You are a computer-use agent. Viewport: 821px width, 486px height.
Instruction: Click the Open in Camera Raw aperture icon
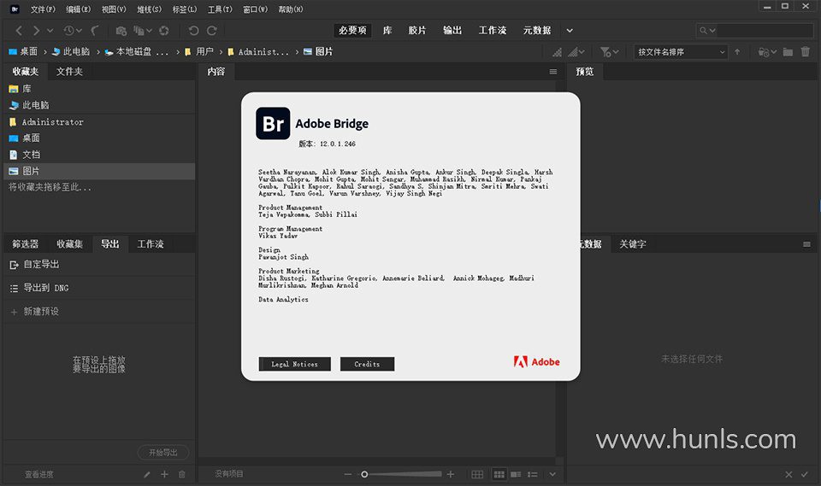tap(164, 31)
